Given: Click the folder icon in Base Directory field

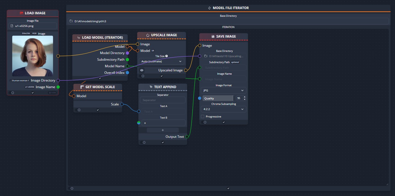Looking at the screenshot, I should [x=70, y=21].
